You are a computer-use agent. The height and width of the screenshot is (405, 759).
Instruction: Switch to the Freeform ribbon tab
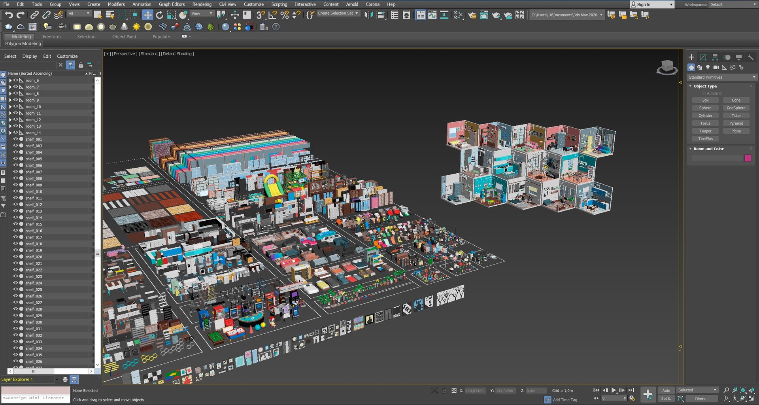click(52, 37)
